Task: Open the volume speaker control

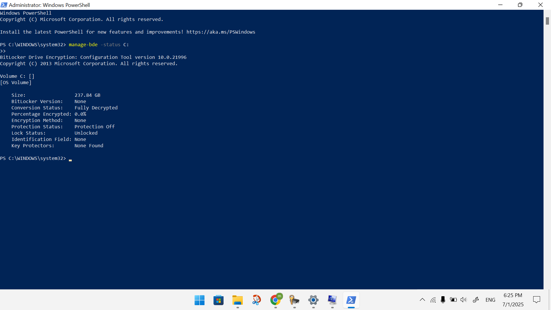Action: point(463,300)
